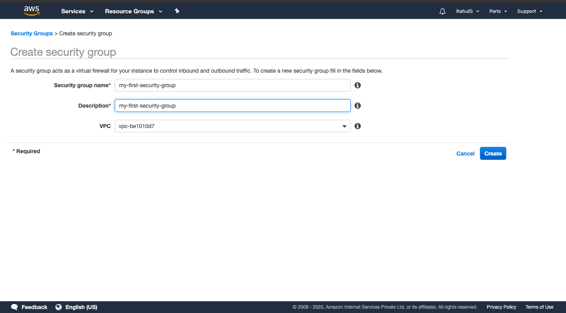
Task: Click the Terms of Use footer link
Action: point(539,307)
